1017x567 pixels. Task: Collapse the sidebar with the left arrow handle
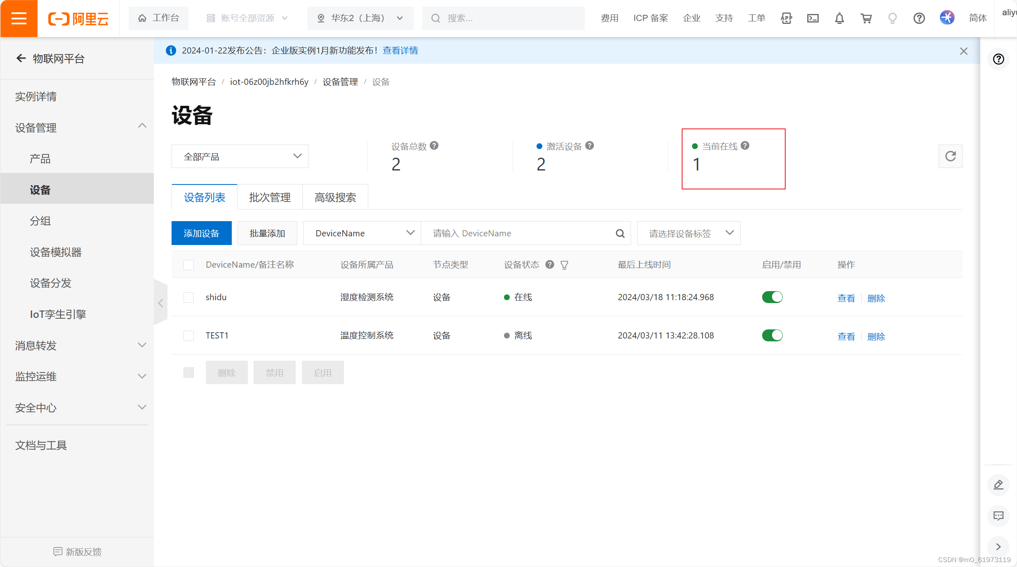click(x=160, y=303)
